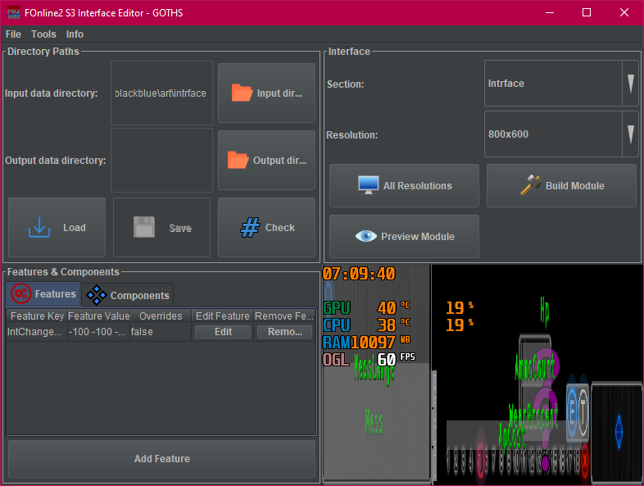Click the All Resolutions button
This screenshot has height=486, width=644.
(x=404, y=185)
